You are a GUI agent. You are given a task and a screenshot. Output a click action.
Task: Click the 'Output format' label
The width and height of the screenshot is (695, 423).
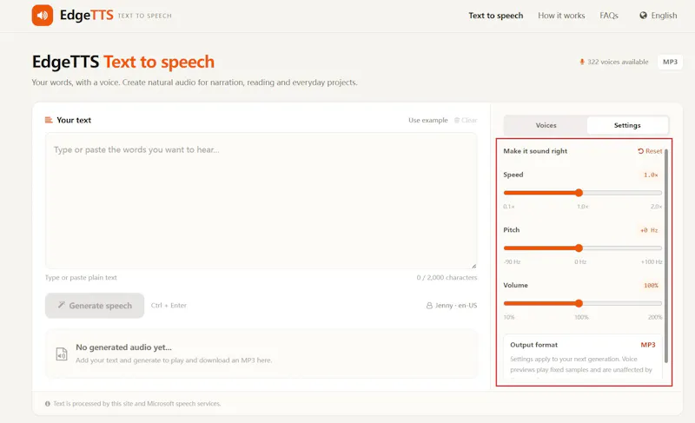click(x=533, y=345)
